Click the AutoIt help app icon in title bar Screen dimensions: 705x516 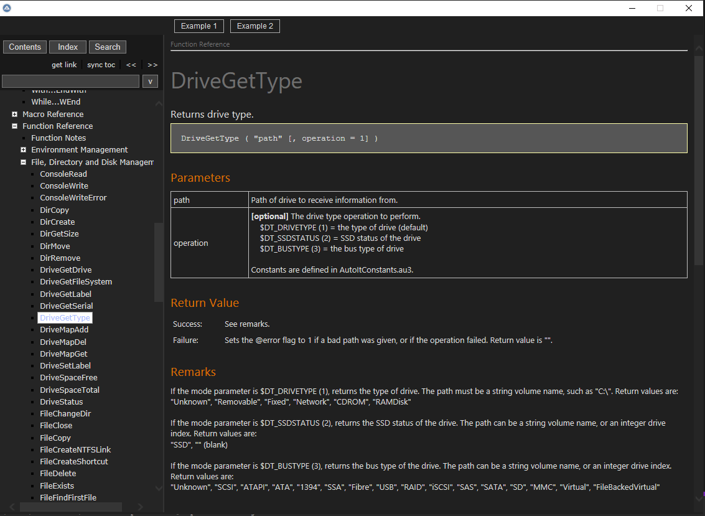tap(7, 8)
